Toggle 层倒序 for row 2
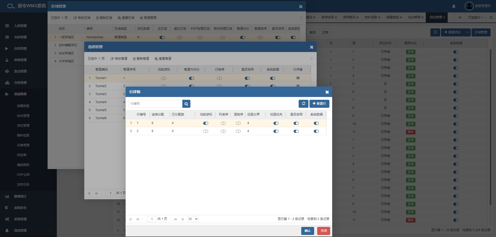 238,131
